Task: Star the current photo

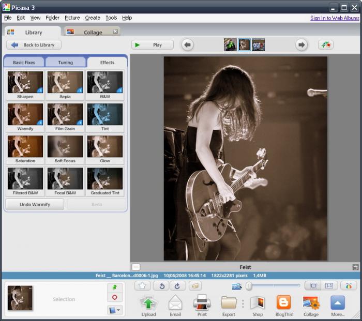Action: pos(142,286)
